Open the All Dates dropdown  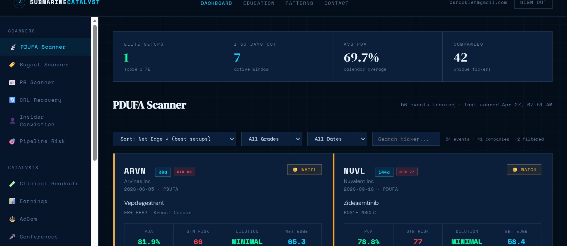pyautogui.click(x=337, y=139)
